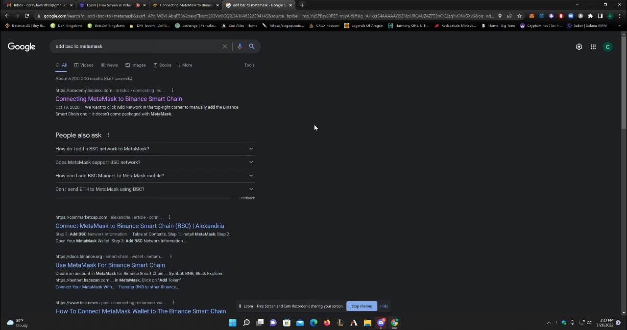The width and height of the screenshot is (627, 330).
Task: Show hidden system tray icons
Action: (549, 323)
